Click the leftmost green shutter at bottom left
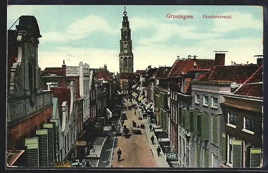Viewport: 268px width, 173px height. point(32,152)
